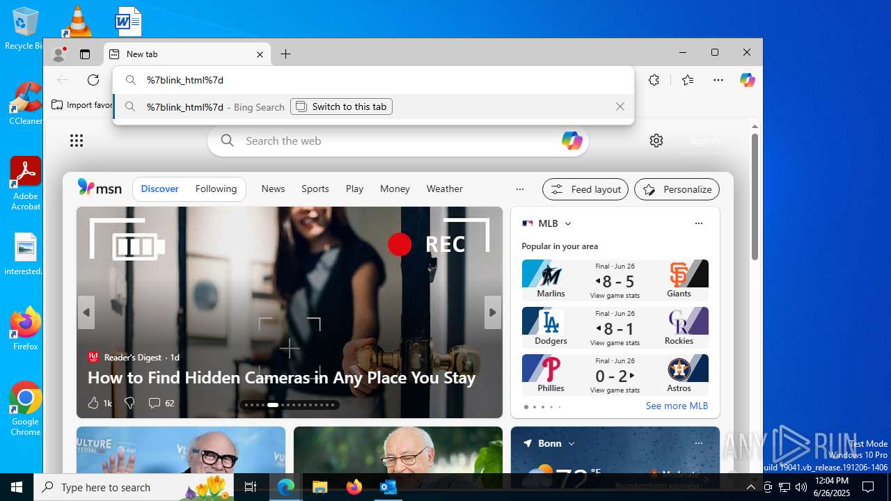The image size is (891, 501).
Task: Open a new tab with plus button
Action: click(x=285, y=54)
